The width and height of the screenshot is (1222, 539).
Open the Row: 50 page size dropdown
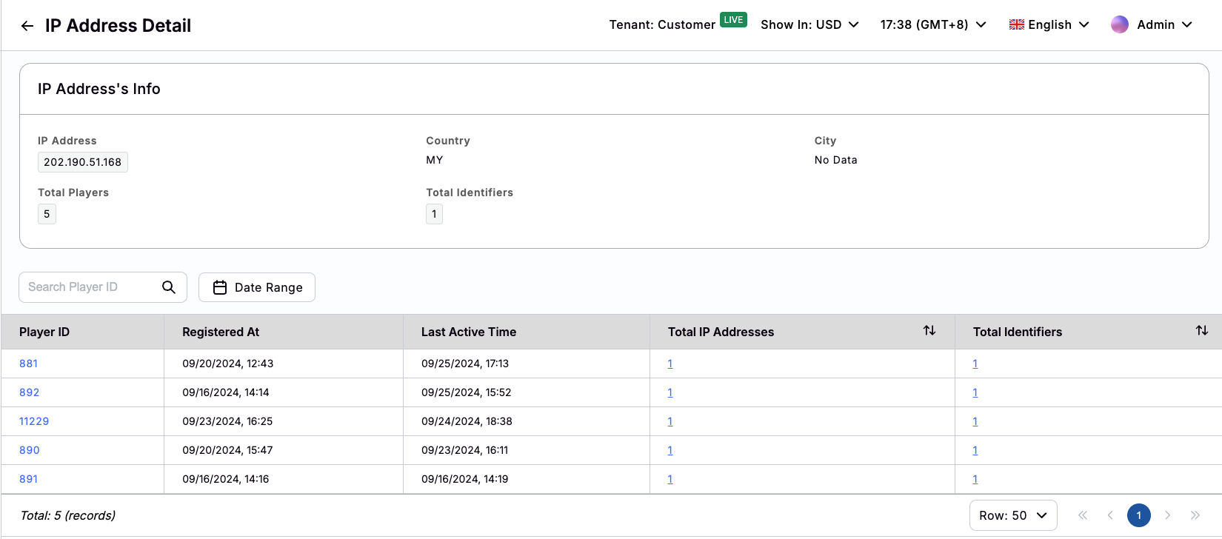tap(1012, 515)
